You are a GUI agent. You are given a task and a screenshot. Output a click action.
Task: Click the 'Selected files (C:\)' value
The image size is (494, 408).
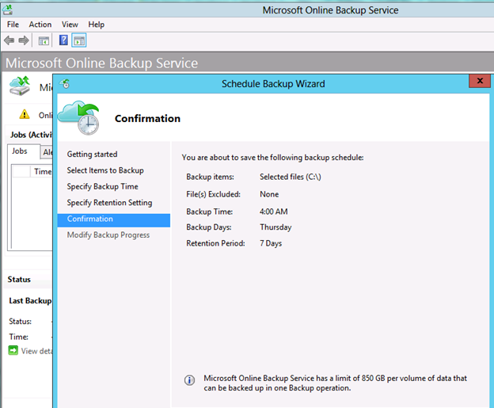pyautogui.click(x=291, y=177)
